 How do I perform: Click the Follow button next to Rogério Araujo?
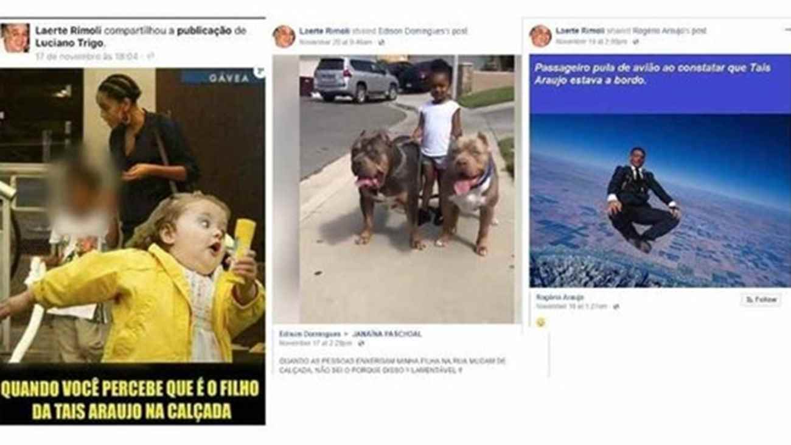pos(761,300)
